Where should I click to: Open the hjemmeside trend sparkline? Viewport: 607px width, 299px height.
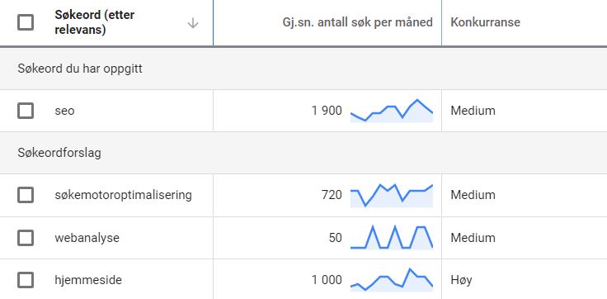click(392, 280)
